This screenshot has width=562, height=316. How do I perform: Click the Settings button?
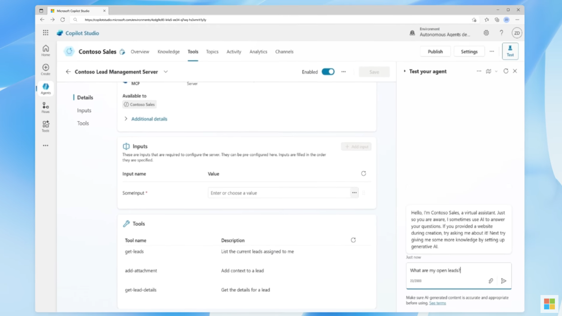point(469,51)
